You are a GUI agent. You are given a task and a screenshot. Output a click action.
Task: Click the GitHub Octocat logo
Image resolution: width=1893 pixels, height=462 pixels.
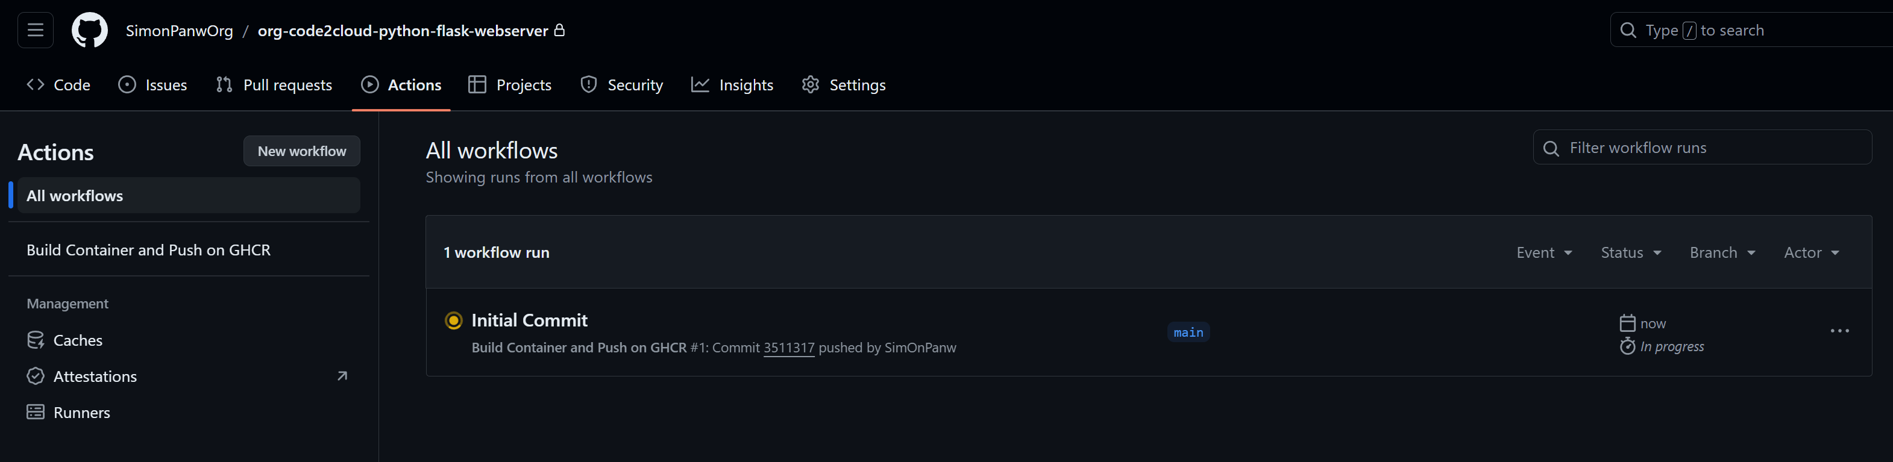coord(90,30)
